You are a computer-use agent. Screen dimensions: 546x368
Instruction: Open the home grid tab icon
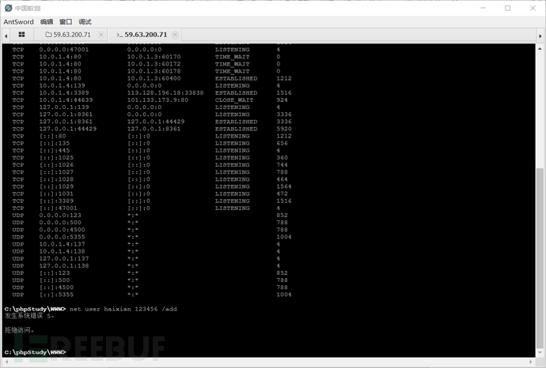[x=21, y=35]
